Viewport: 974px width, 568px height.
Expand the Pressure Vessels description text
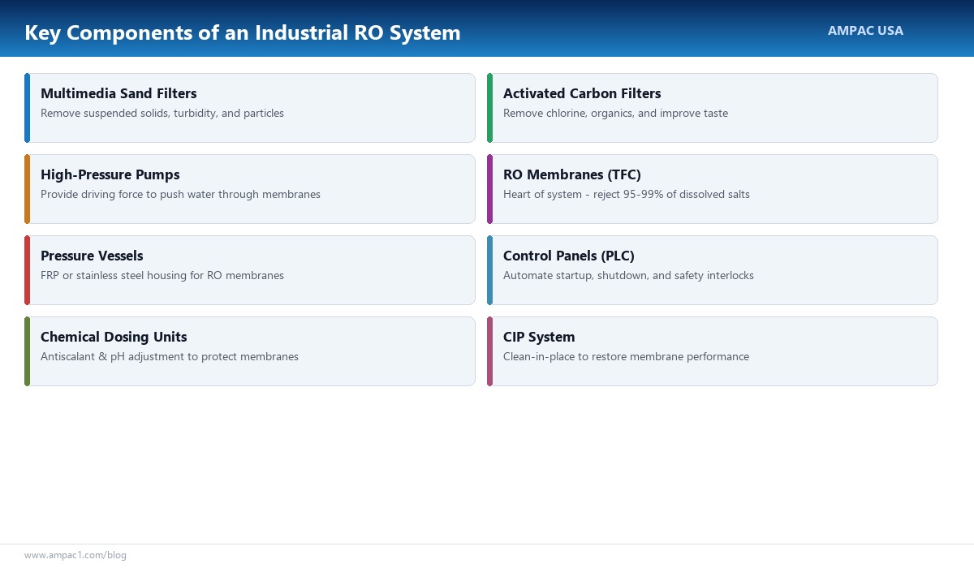162,275
